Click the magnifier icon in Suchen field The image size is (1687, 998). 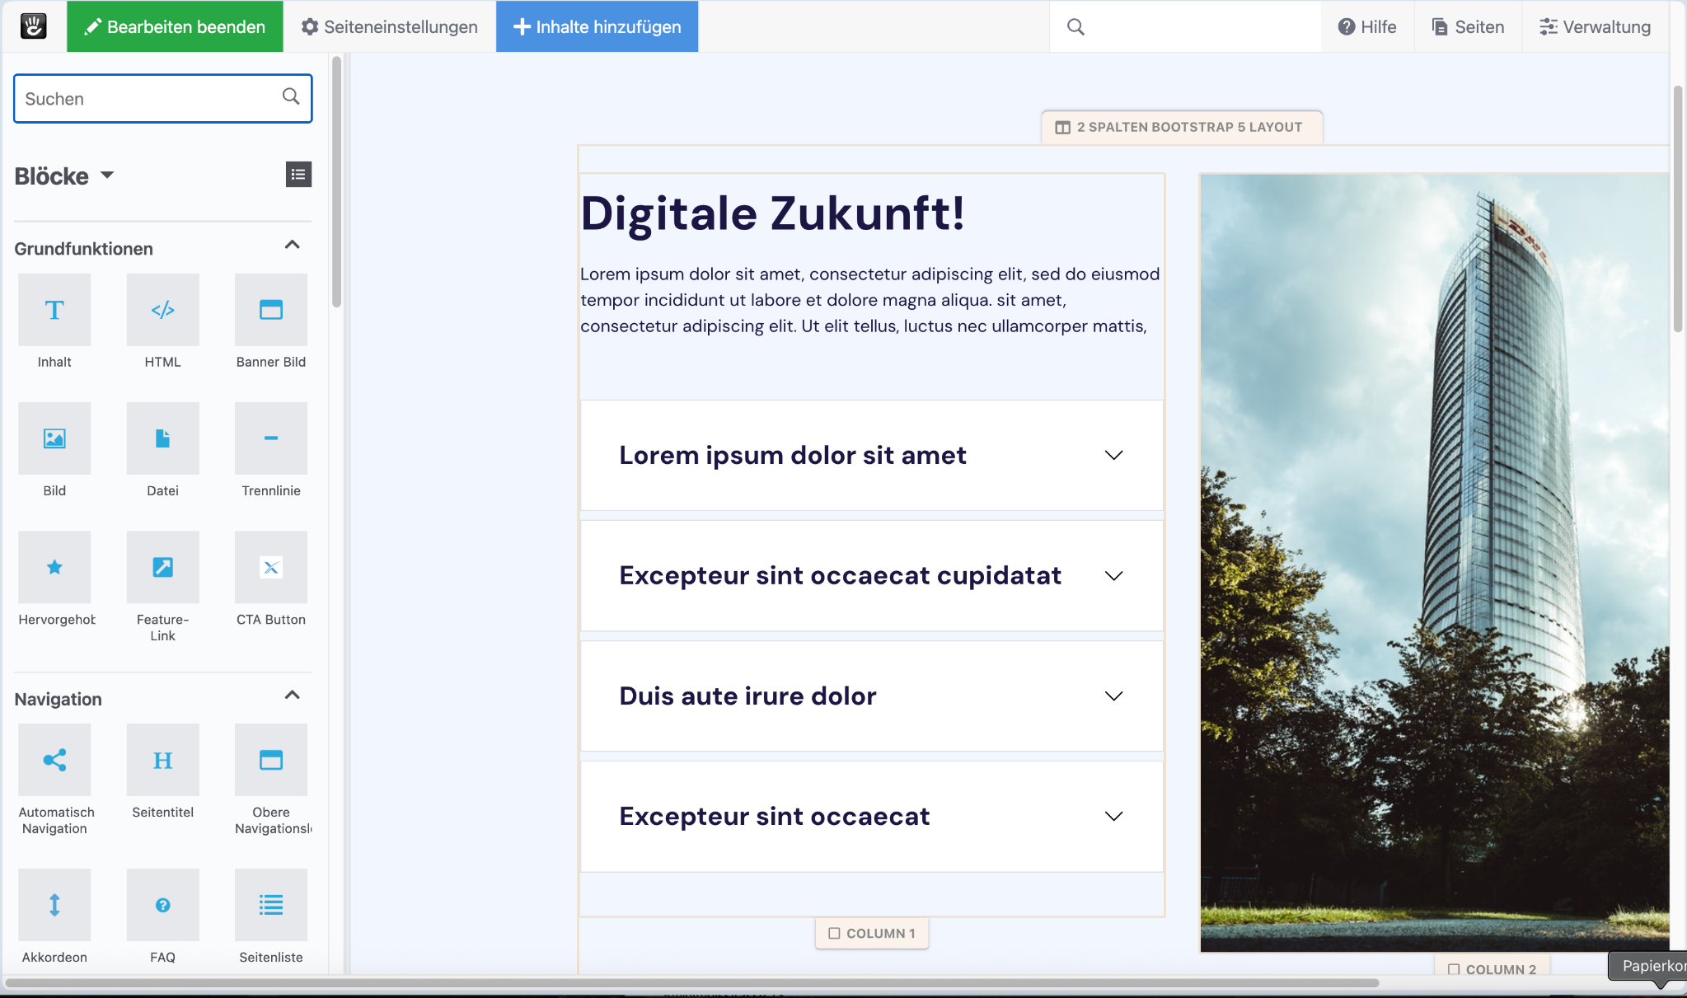pyautogui.click(x=291, y=96)
